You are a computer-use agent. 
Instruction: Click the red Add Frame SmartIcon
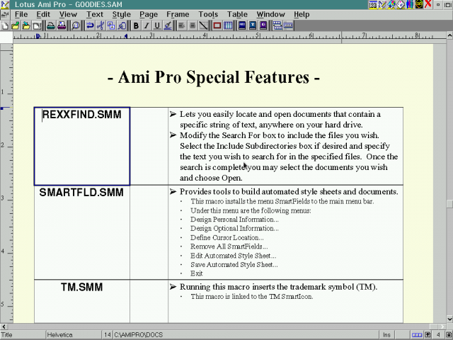[x=217, y=25]
